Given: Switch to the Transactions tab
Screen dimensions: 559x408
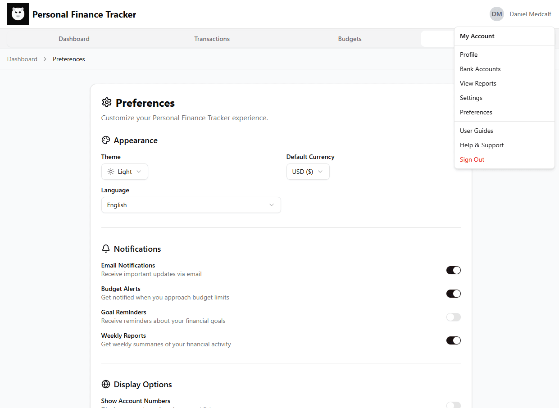Looking at the screenshot, I should (x=212, y=39).
